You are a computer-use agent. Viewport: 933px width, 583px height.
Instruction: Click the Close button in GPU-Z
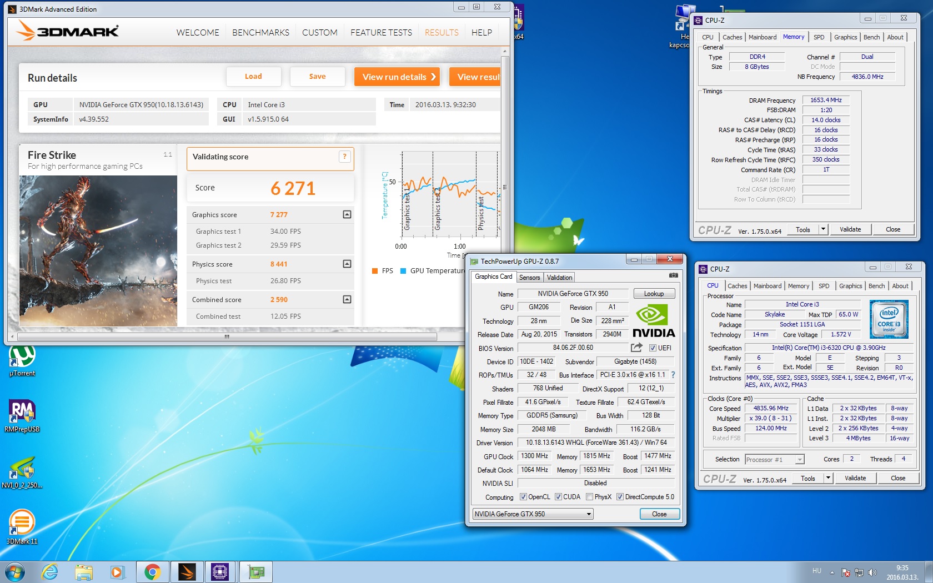coord(659,514)
